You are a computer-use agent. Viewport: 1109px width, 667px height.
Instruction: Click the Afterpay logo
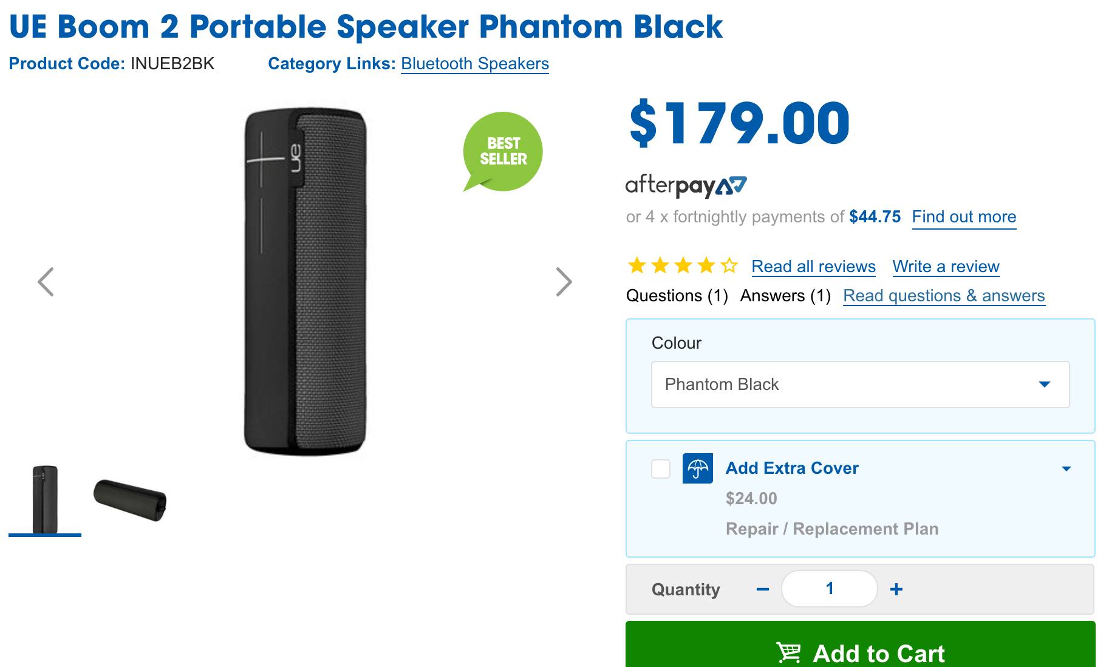[686, 185]
